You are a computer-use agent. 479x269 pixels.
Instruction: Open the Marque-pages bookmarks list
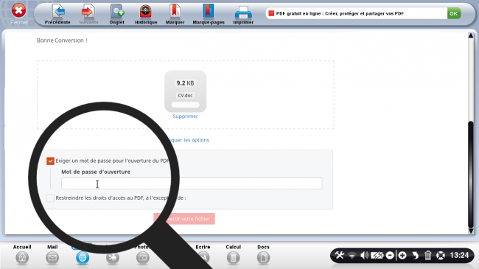(x=209, y=14)
